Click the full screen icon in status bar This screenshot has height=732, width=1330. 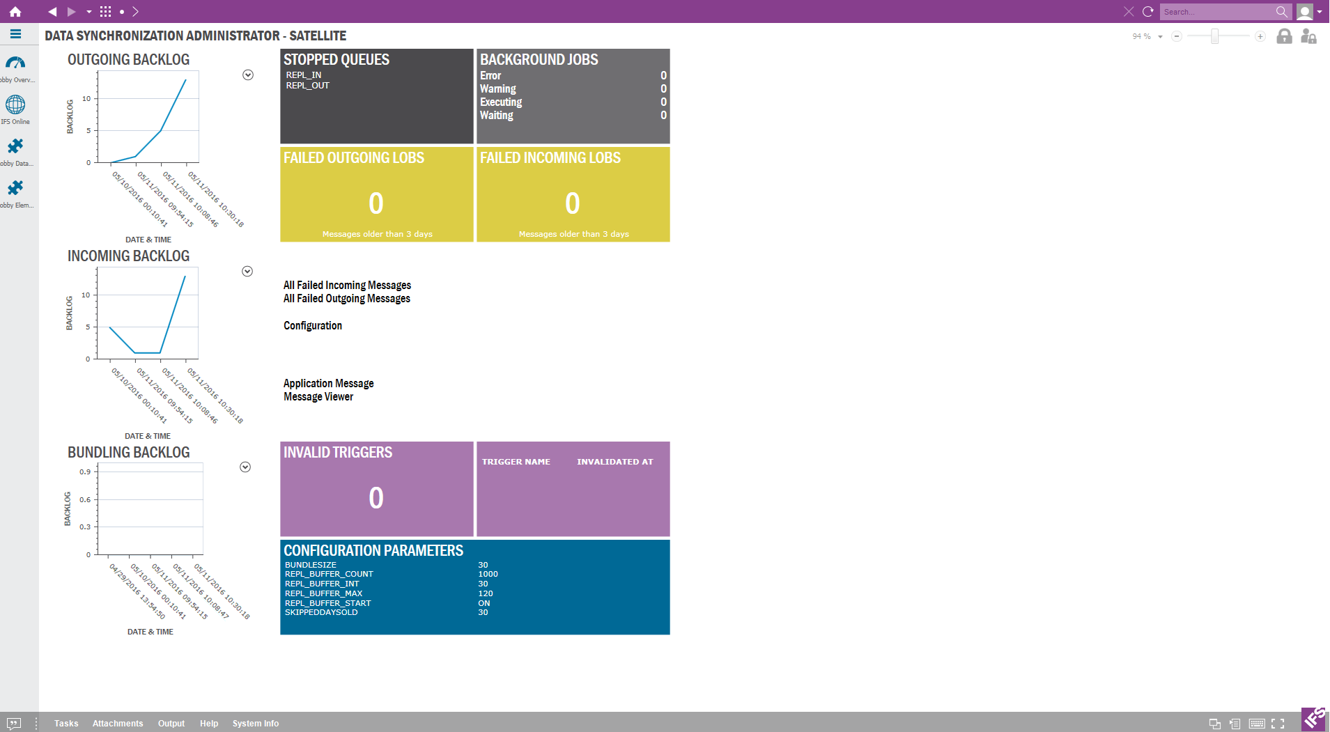pyautogui.click(x=1278, y=724)
